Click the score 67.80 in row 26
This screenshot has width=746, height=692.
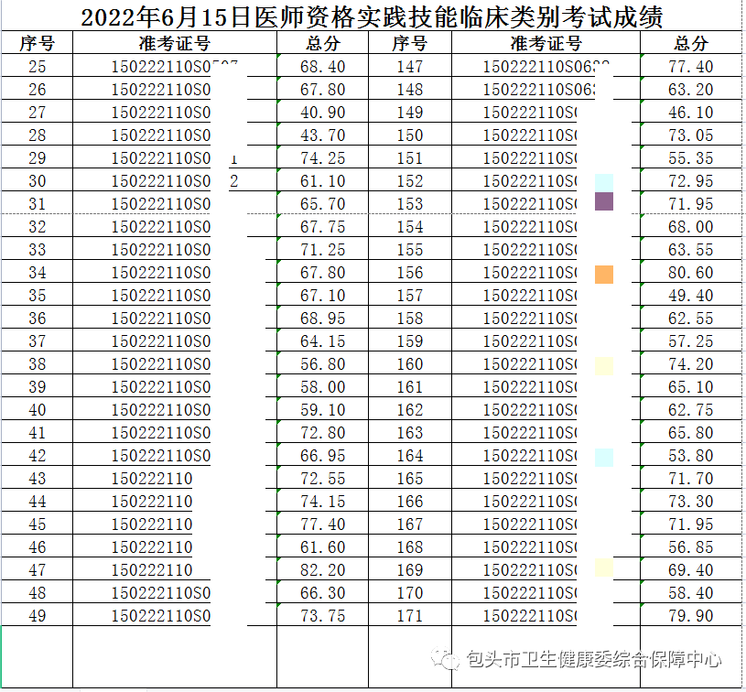pyautogui.click(x=322, y=89)
